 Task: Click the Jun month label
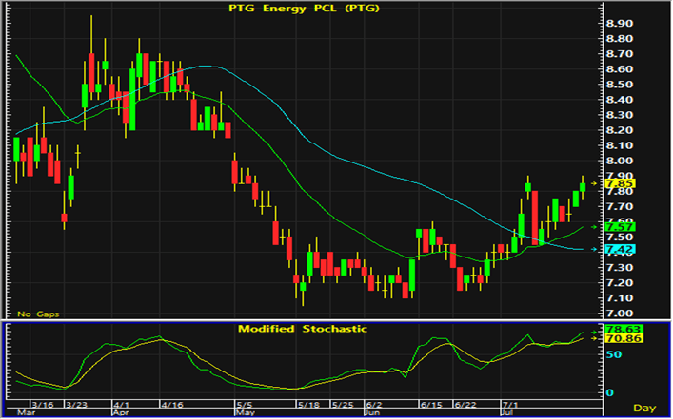[x=371, y=413]
